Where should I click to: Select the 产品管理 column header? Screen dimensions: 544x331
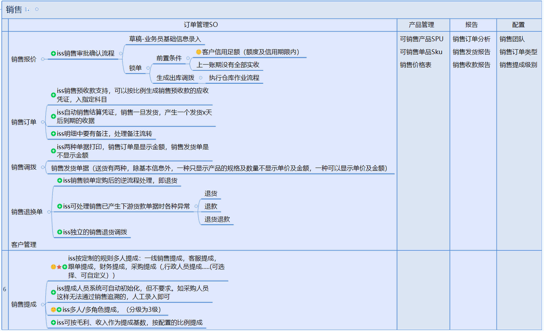click(422, 24)
